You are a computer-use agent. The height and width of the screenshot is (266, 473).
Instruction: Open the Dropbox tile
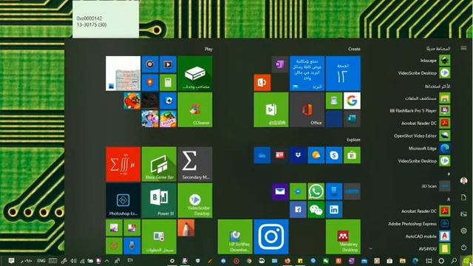[298, 155]
